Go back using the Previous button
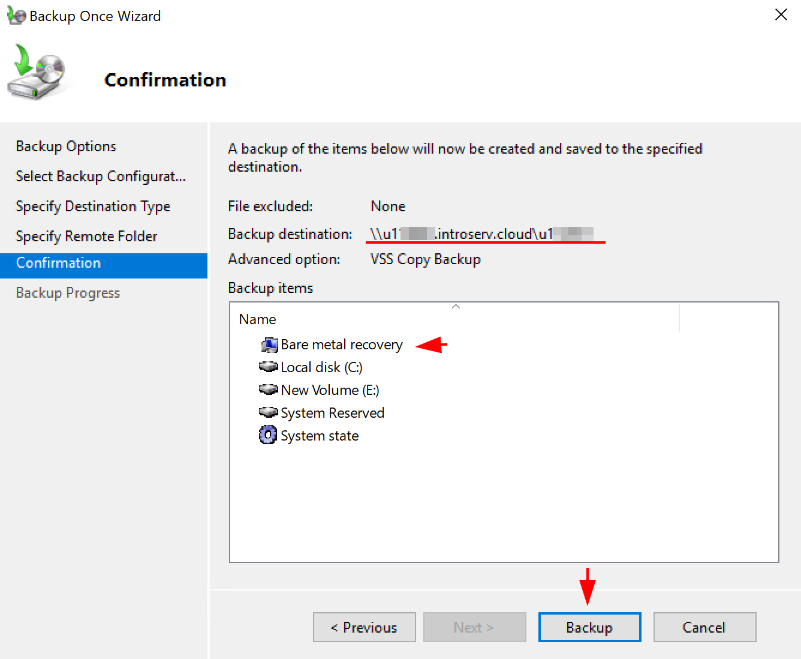The width and height of the screenshot is (801, 659). tap(364, 627)
